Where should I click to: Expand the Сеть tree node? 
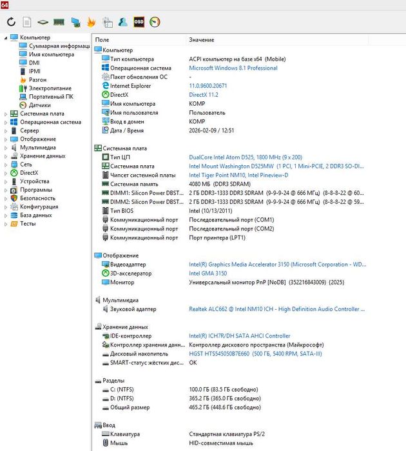(5, 165)
